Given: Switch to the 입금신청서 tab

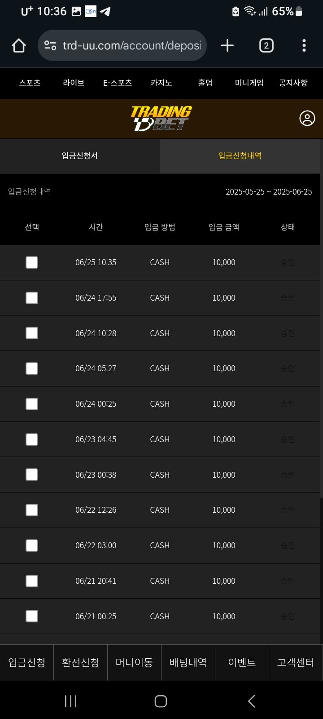Looking at the screenshot, I should [x=80, y=156].
